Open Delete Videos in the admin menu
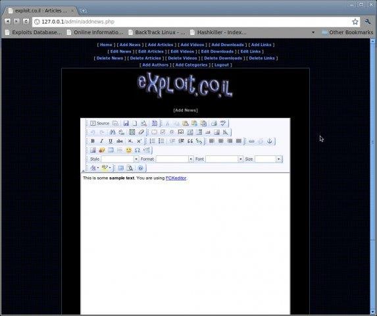Viewport: 377px width, 316px height. pos(182,58)
